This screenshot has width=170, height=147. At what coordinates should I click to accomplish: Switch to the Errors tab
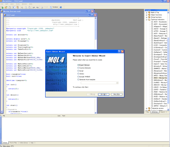tap(5, 143)
